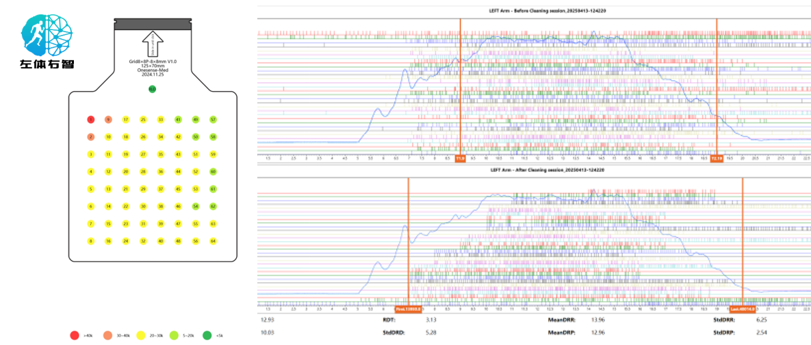The width and height of the screenshot is (811, 345).
Task: Click the green electrode number 57
Action: (x=213, y=120)
